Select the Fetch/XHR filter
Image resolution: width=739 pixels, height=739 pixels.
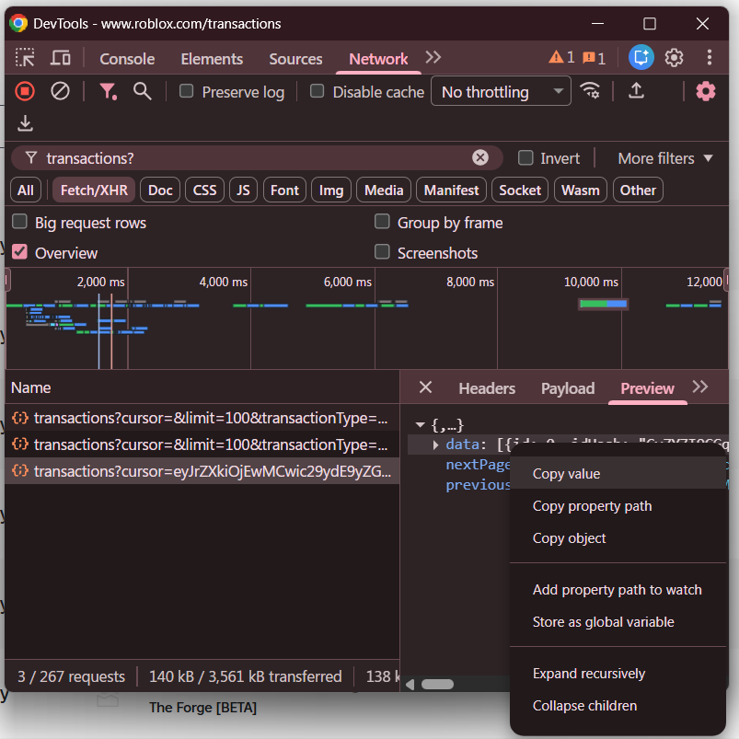93,190
